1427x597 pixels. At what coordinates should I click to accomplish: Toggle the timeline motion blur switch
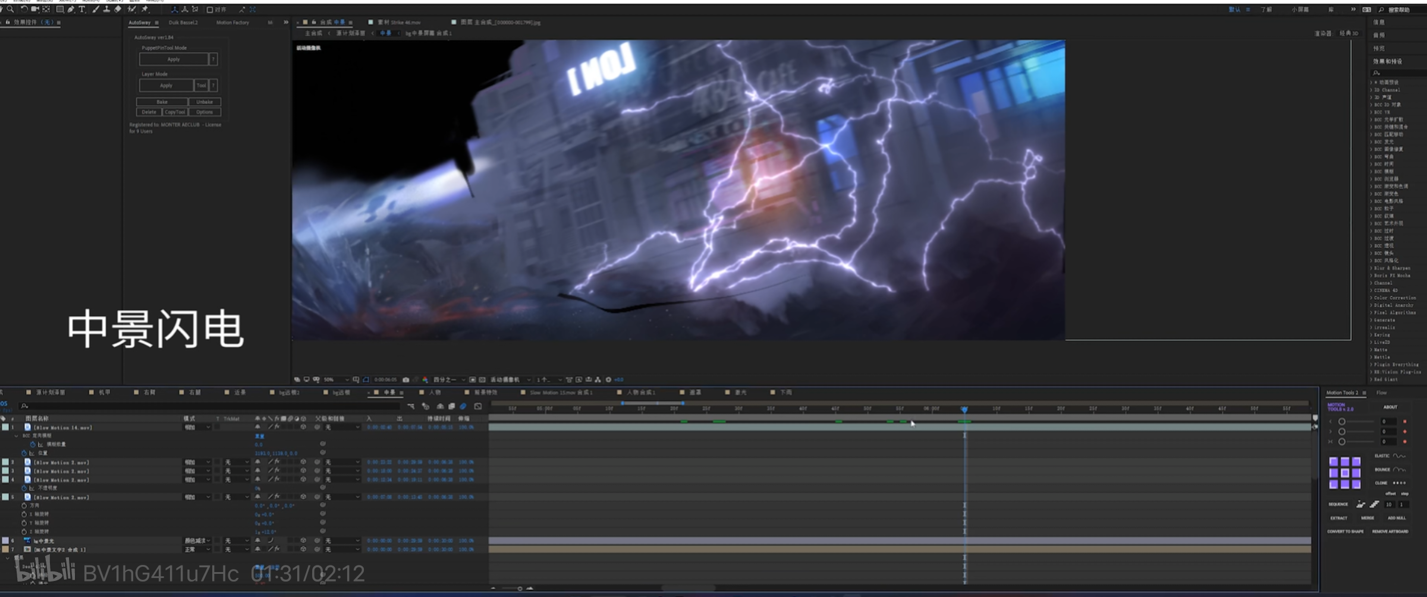pos(463,406)
